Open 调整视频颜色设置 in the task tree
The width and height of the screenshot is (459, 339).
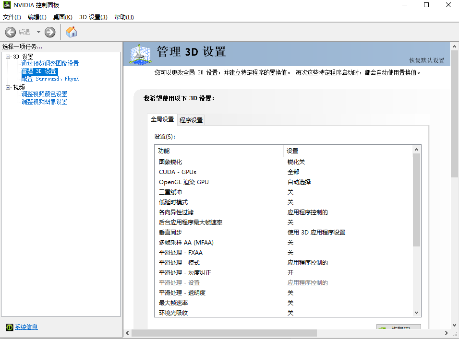[x=44, y=94]
